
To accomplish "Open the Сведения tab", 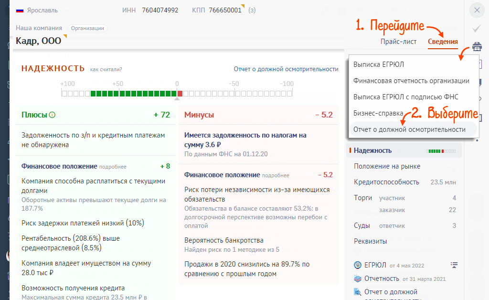I will pos(442,42).
